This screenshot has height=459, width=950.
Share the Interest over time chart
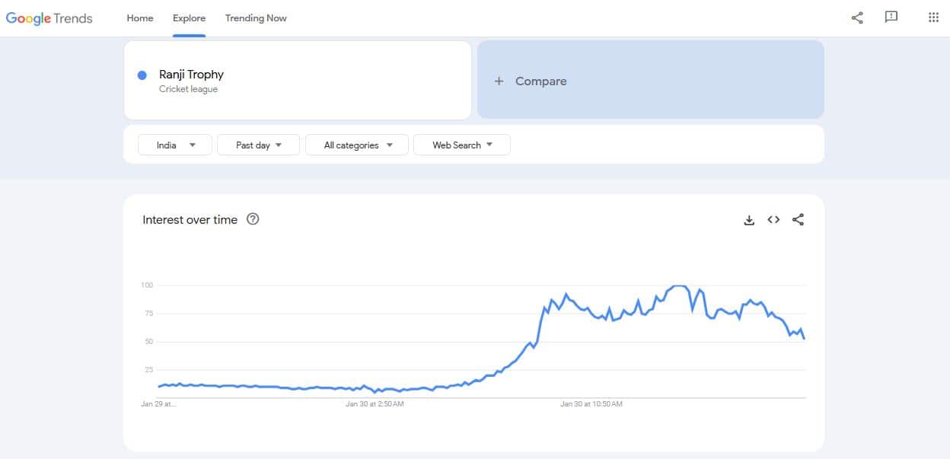click(798, 220)
